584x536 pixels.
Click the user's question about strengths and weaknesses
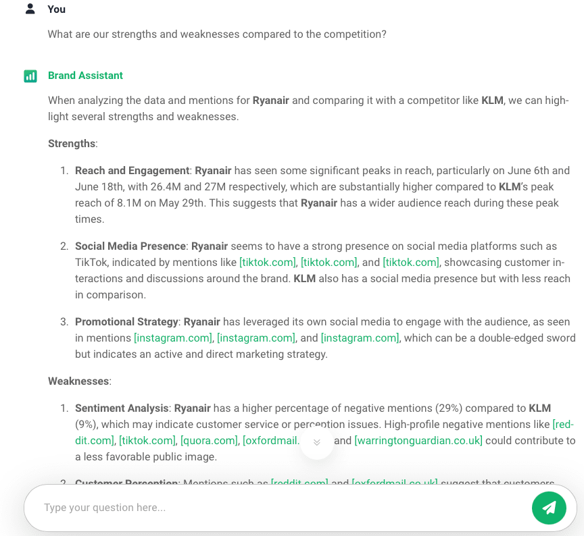[x=217, y=34]
